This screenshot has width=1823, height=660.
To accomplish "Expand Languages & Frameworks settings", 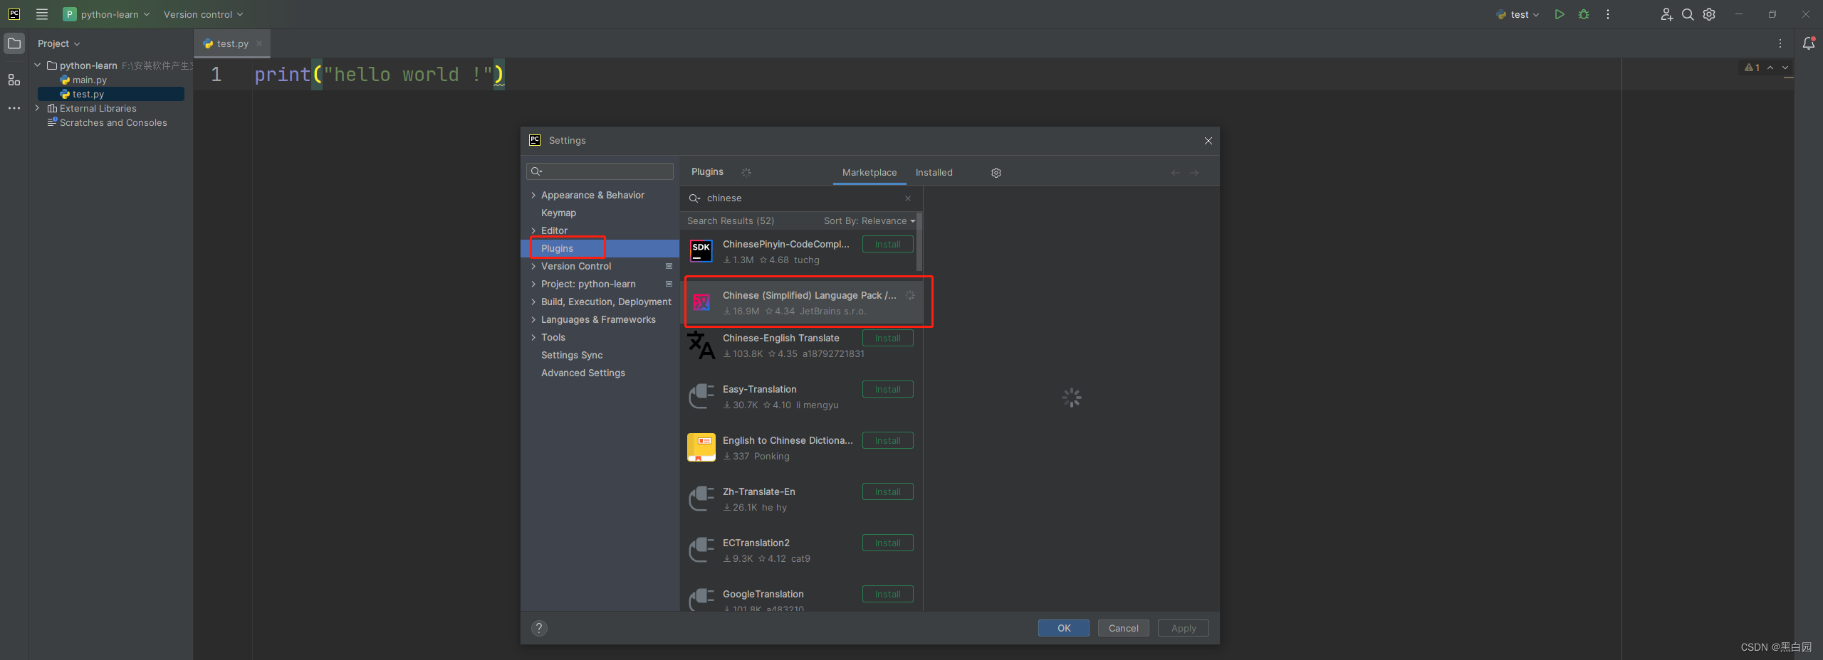I will coord(533,319).
